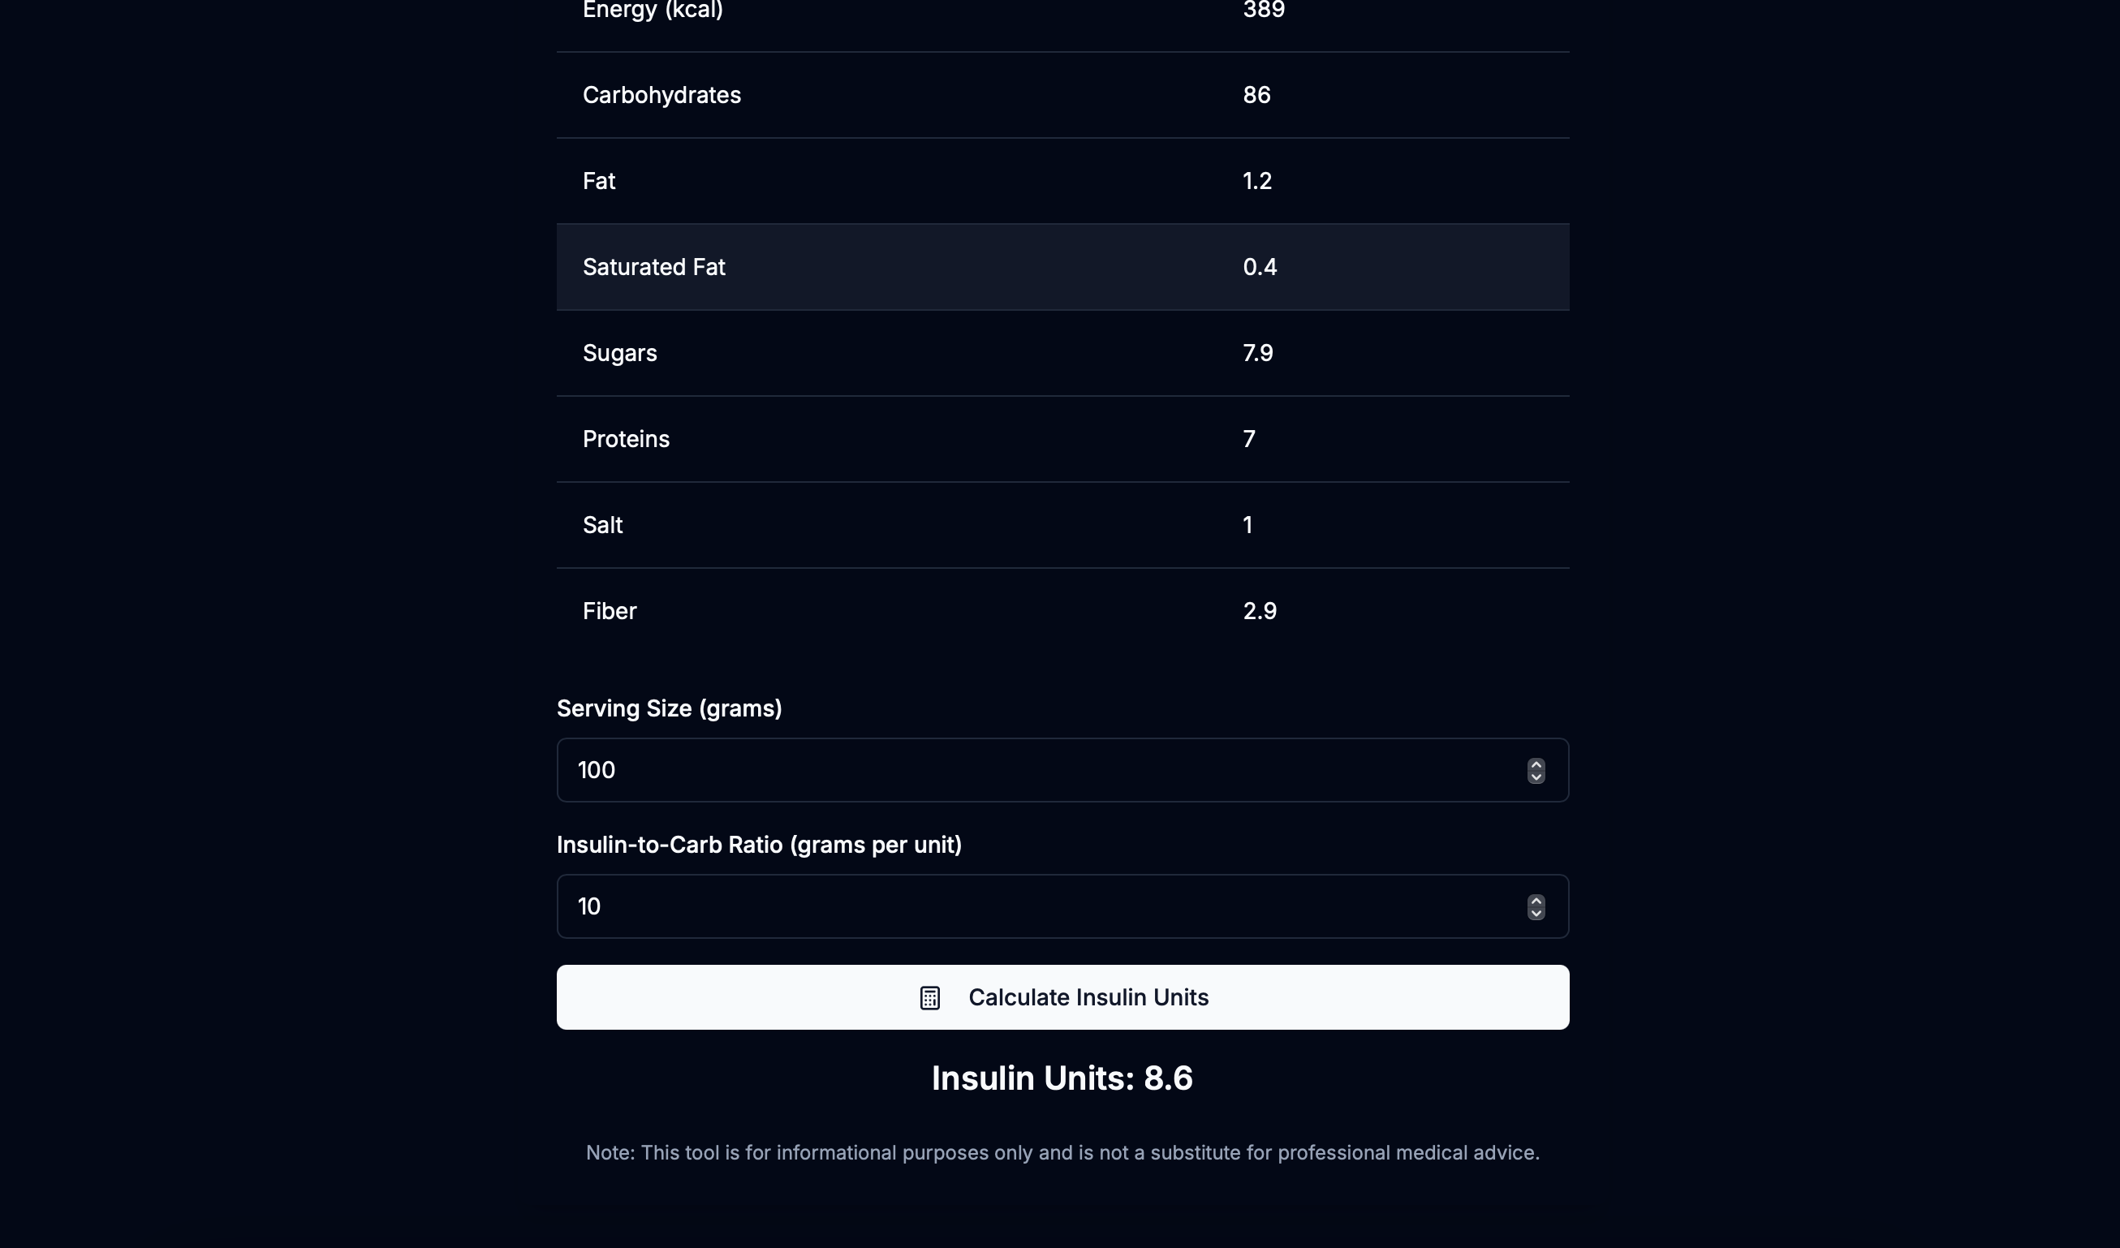2120x1248 pixels.
Task: Click the Insulin-to-Carb Ratio label text
Action: (x=759, y=846)
